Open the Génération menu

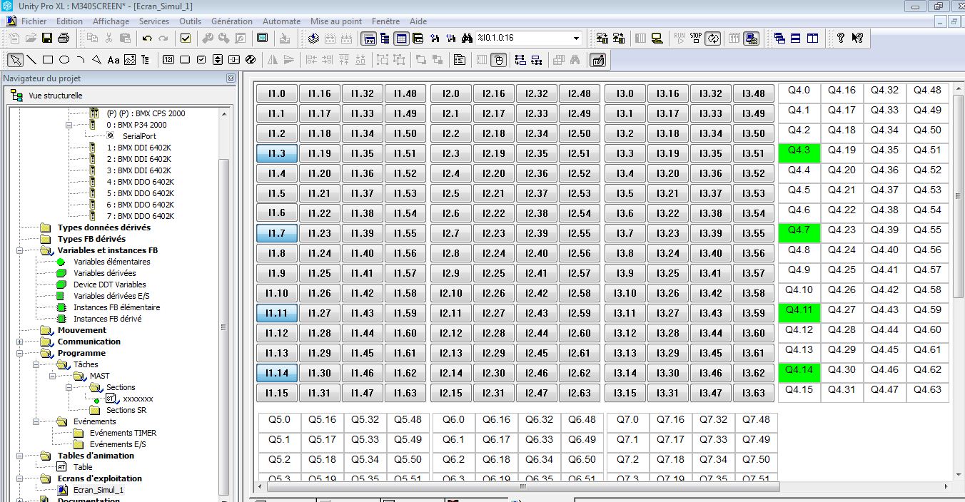(x=231, y=21)
